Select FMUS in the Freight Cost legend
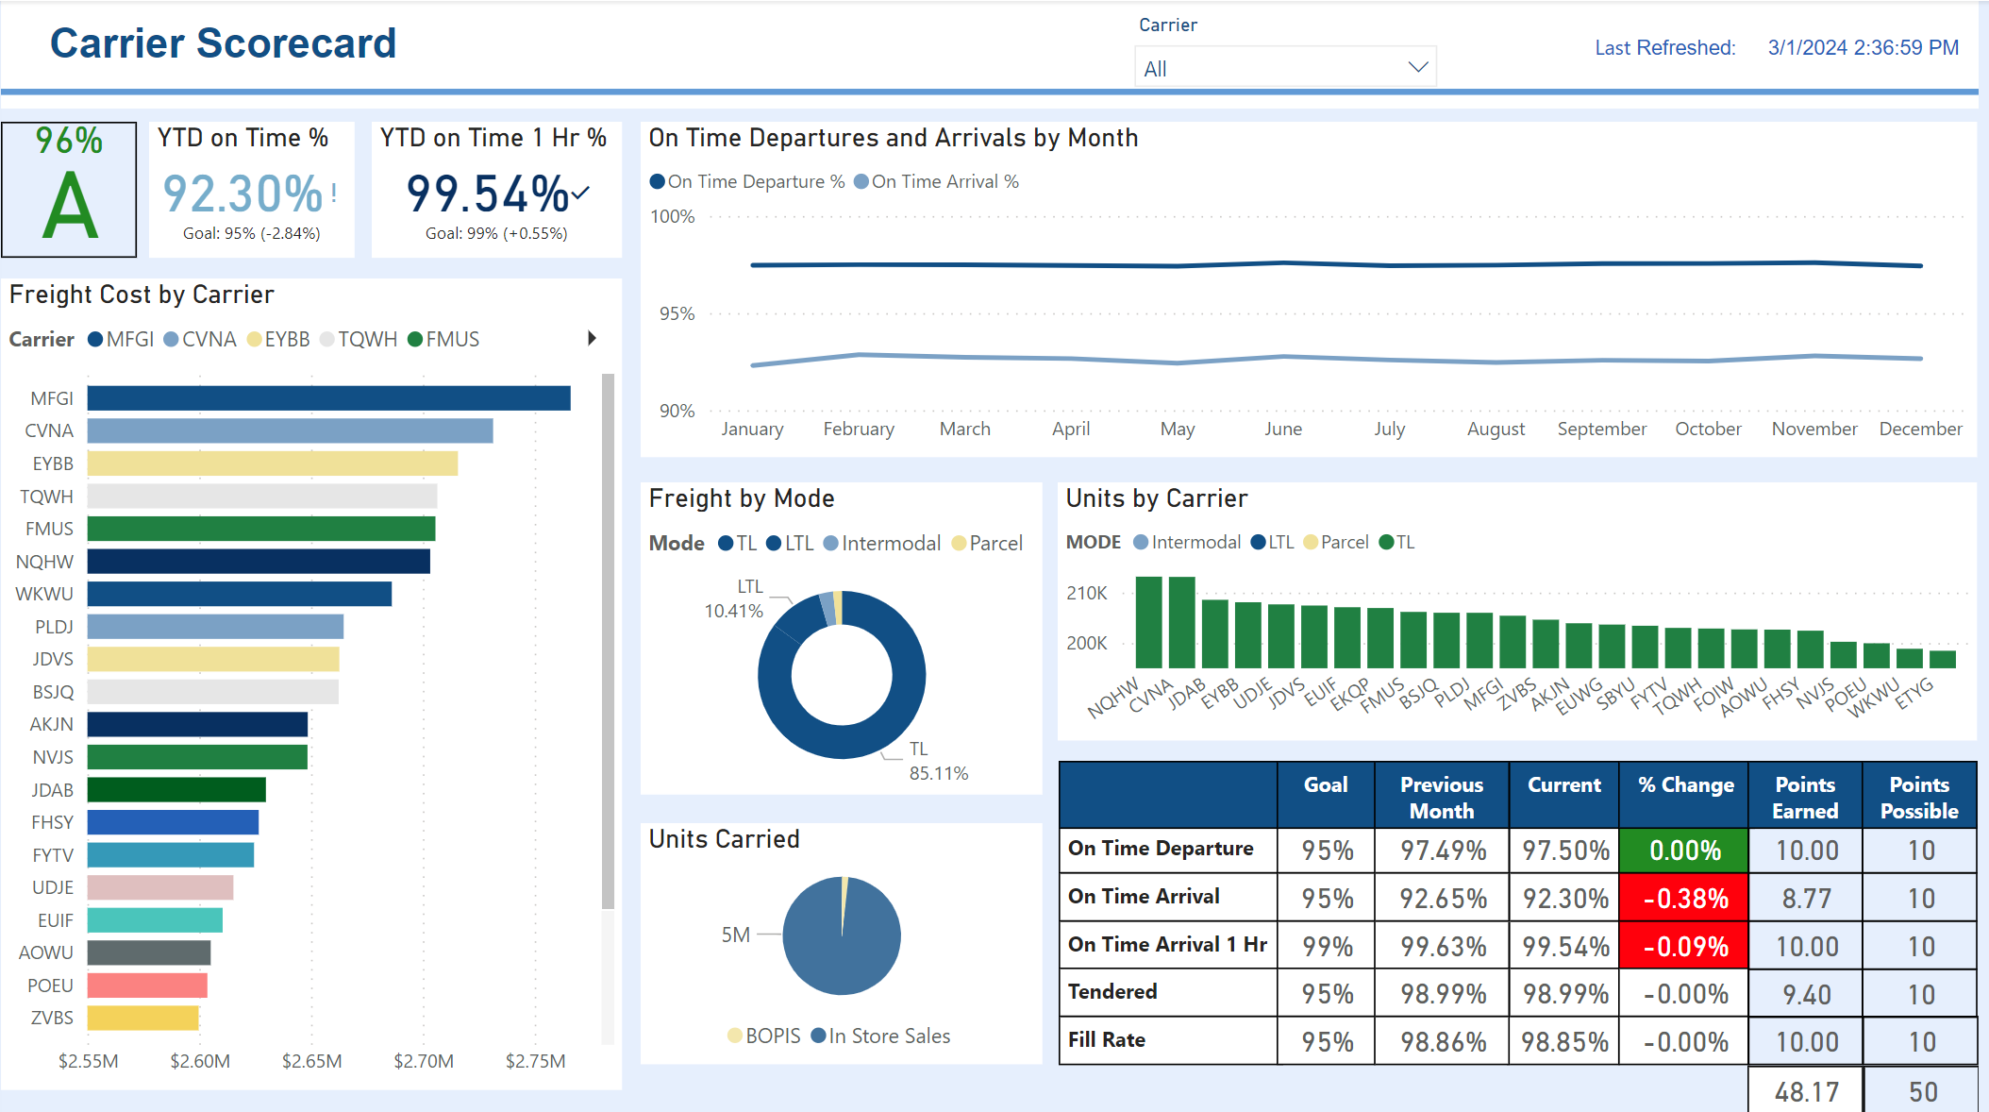 [443, 339]
